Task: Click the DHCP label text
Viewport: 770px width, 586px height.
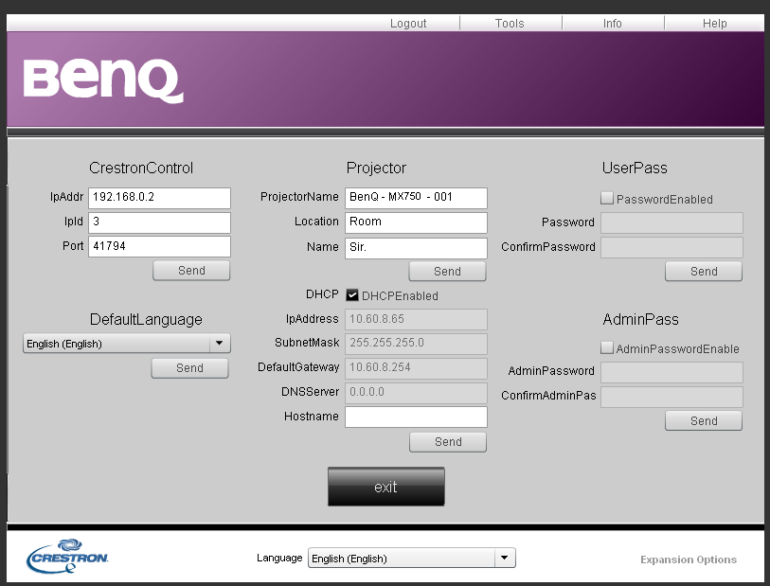Action: click(322, 294)
